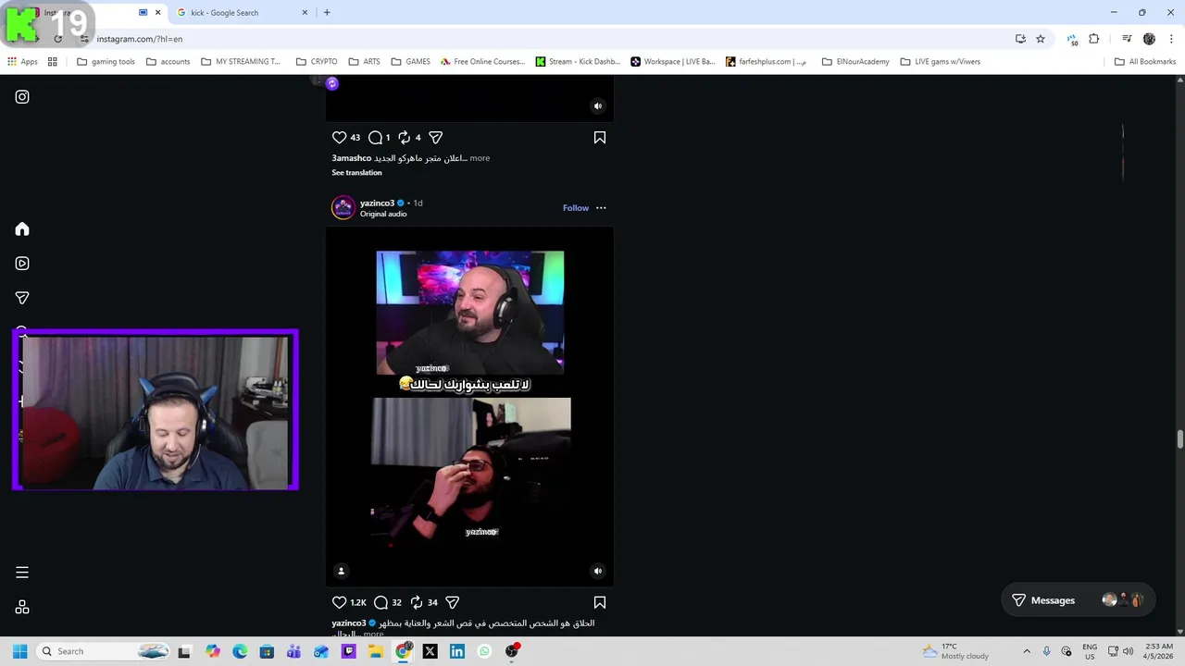Click the address bar showing instagram.com
Screen dimensions: 1185x666
click(x=546, y=39)
